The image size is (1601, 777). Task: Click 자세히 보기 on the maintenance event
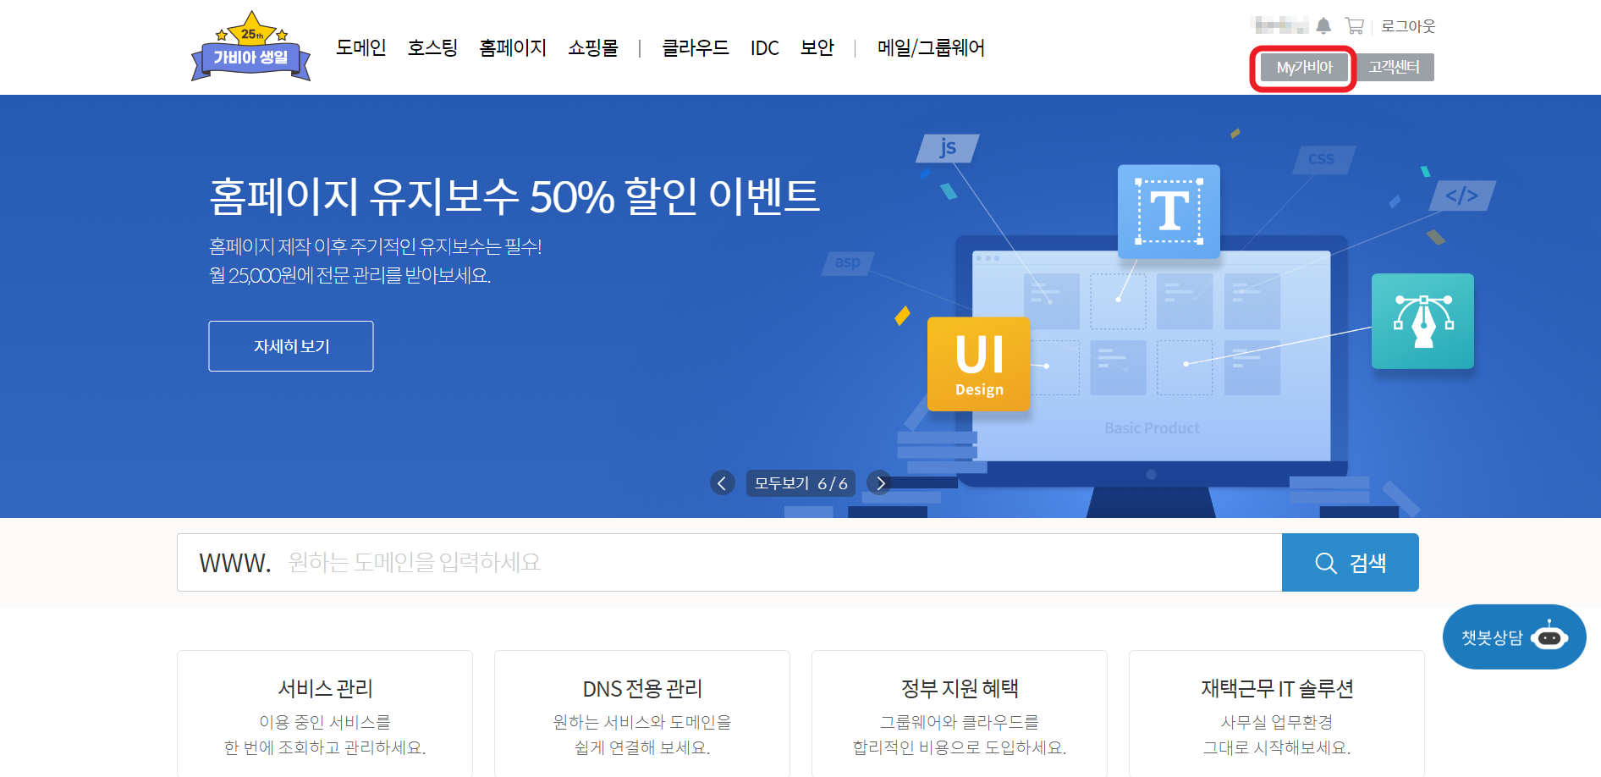coord(291,345)
